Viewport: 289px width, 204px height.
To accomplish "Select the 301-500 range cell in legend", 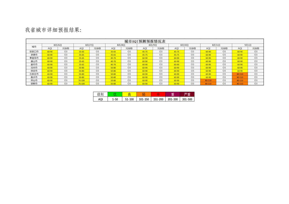I will click(187, 99).
